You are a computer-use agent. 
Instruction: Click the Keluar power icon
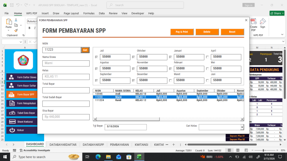pyautogui.click(x=11, y=130)
